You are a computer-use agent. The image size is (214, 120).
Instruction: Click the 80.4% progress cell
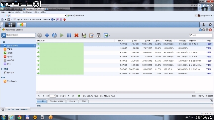[158, 48]
